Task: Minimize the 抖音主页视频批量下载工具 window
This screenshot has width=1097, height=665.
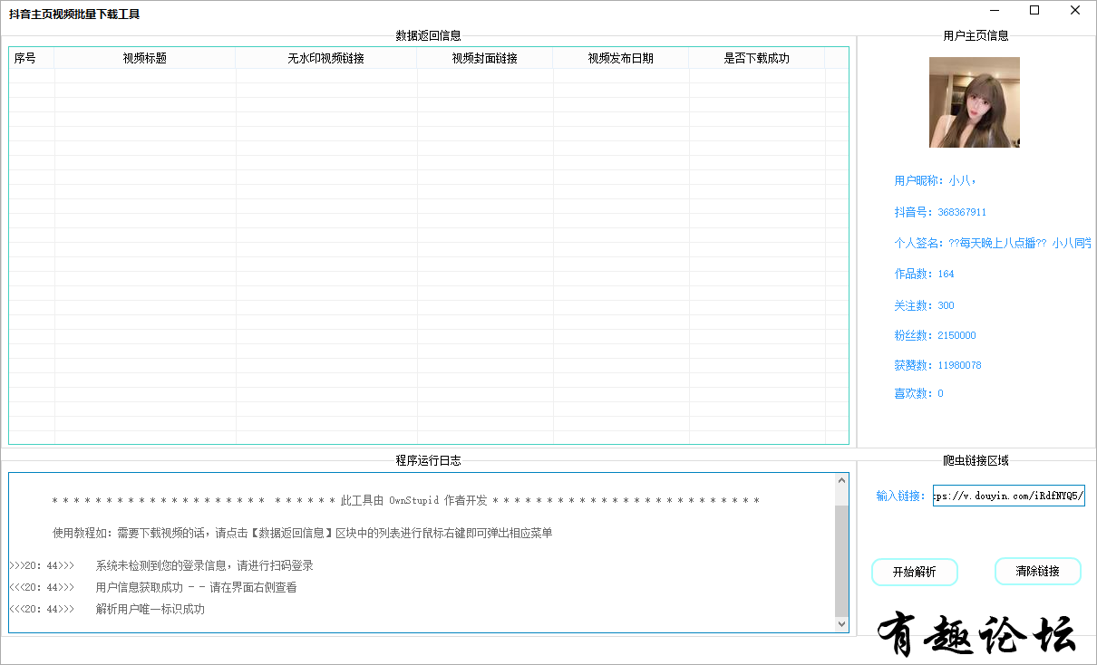Action: [x=995, y=11]
